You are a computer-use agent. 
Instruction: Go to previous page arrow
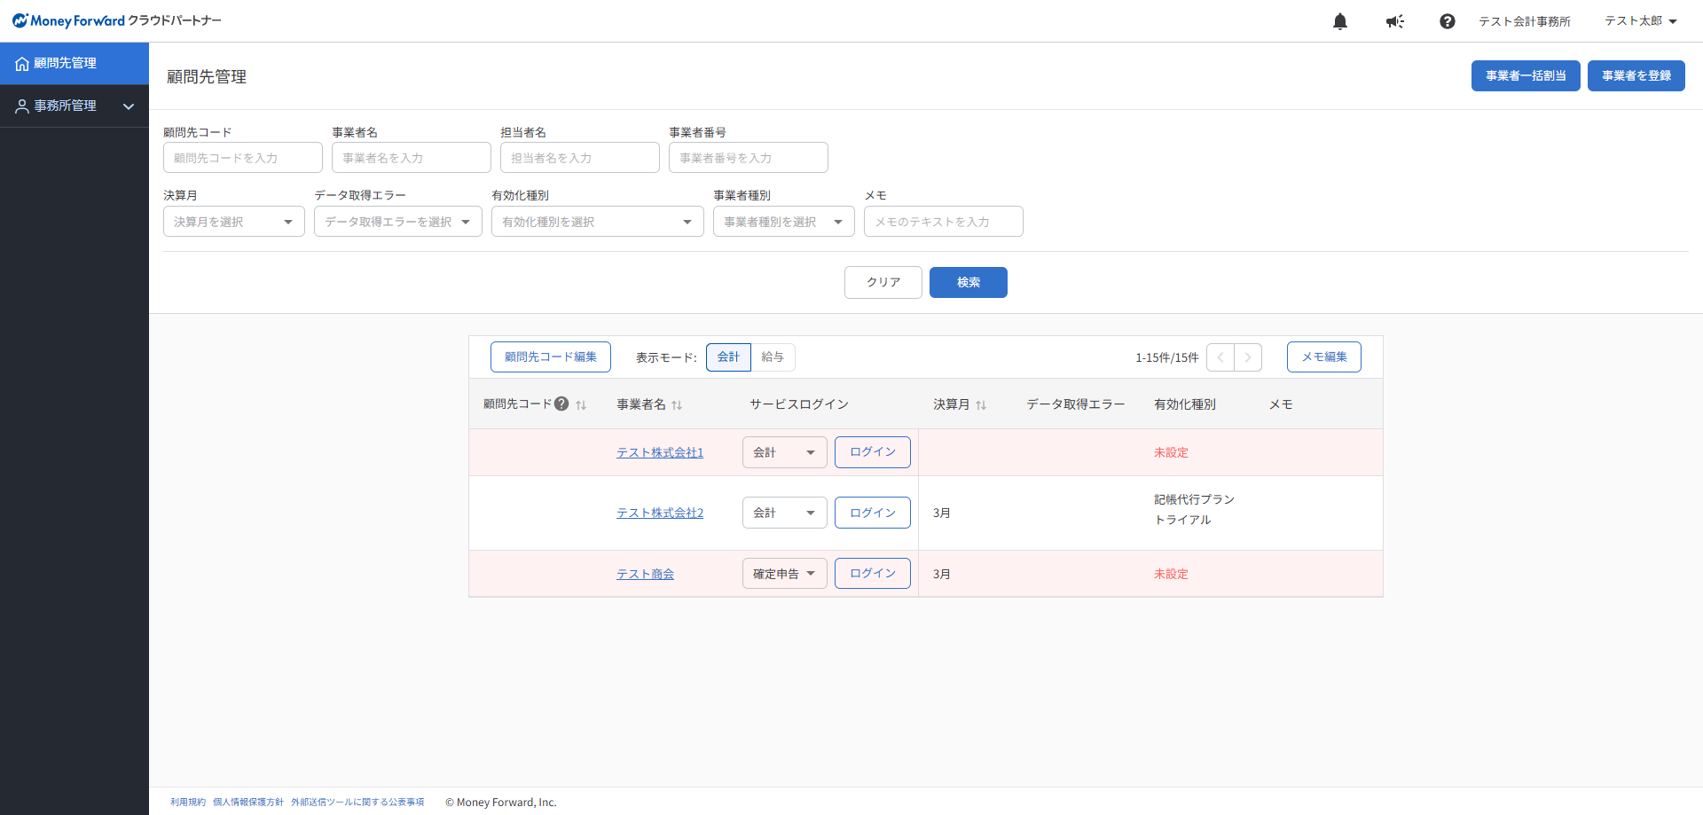point(1220,357)
